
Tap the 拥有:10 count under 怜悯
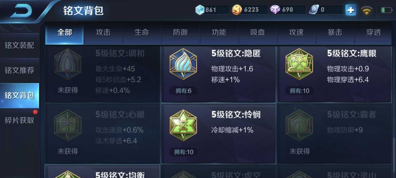184,152
